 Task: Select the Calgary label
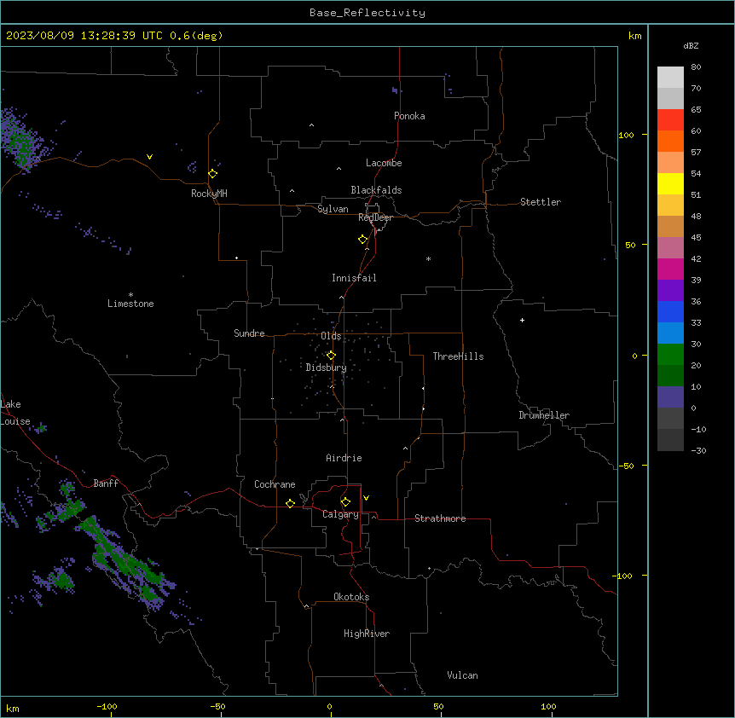click(x=341, y=514)
